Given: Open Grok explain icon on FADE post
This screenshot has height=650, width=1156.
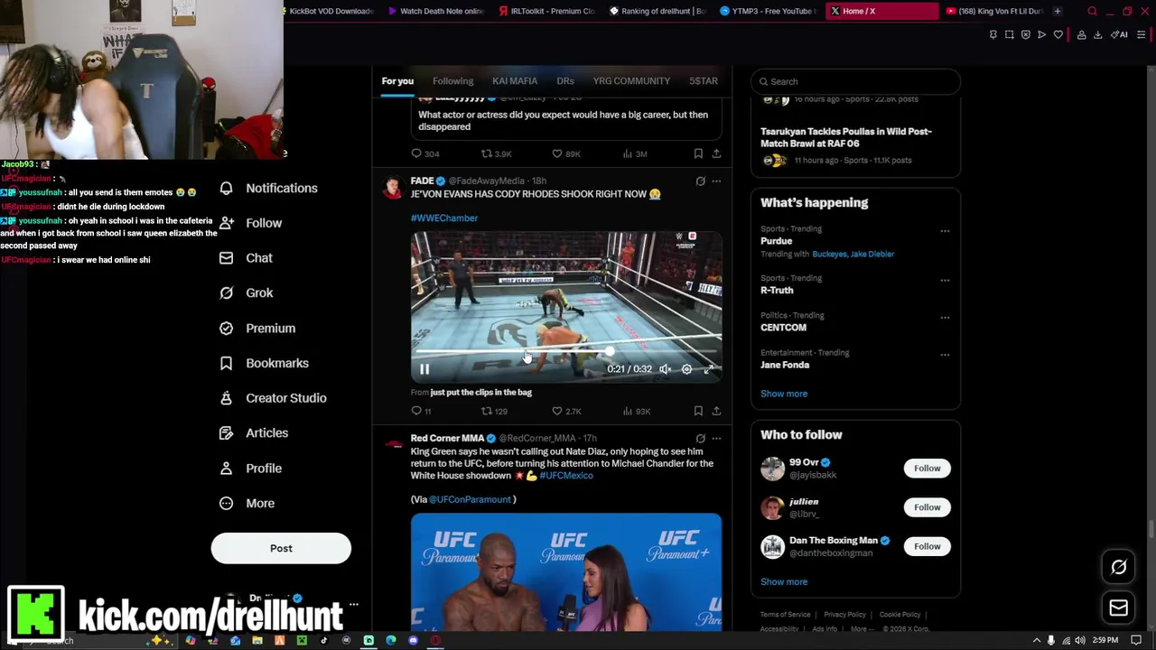Looking at the screenshot, I should click(700, 181).
